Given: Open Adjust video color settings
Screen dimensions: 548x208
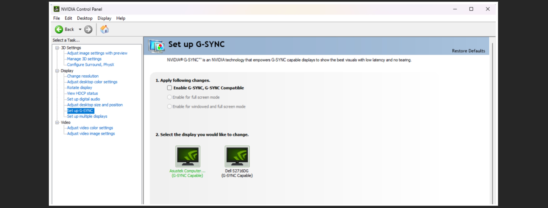Looking at the screenshot, I should [x=90, y=128].
